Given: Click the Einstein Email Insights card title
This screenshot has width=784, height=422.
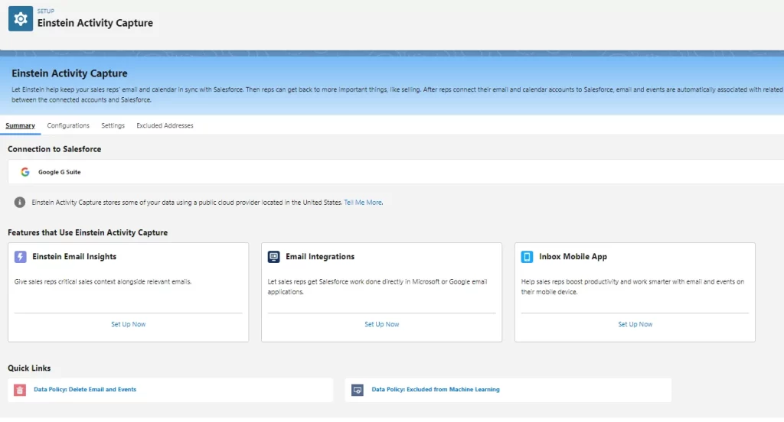Looking at the screenshot, I should click(x=74, y=256).
